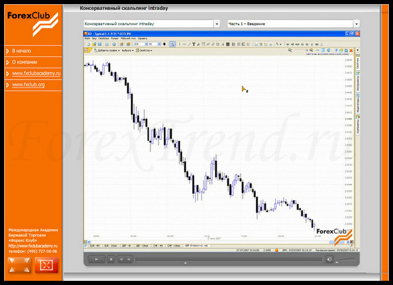Open the 'Справка' menu
393x285 pixels.
point(143,38)
